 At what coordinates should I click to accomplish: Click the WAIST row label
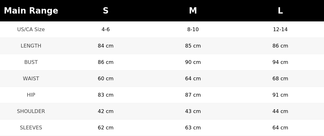pos(31,78)
